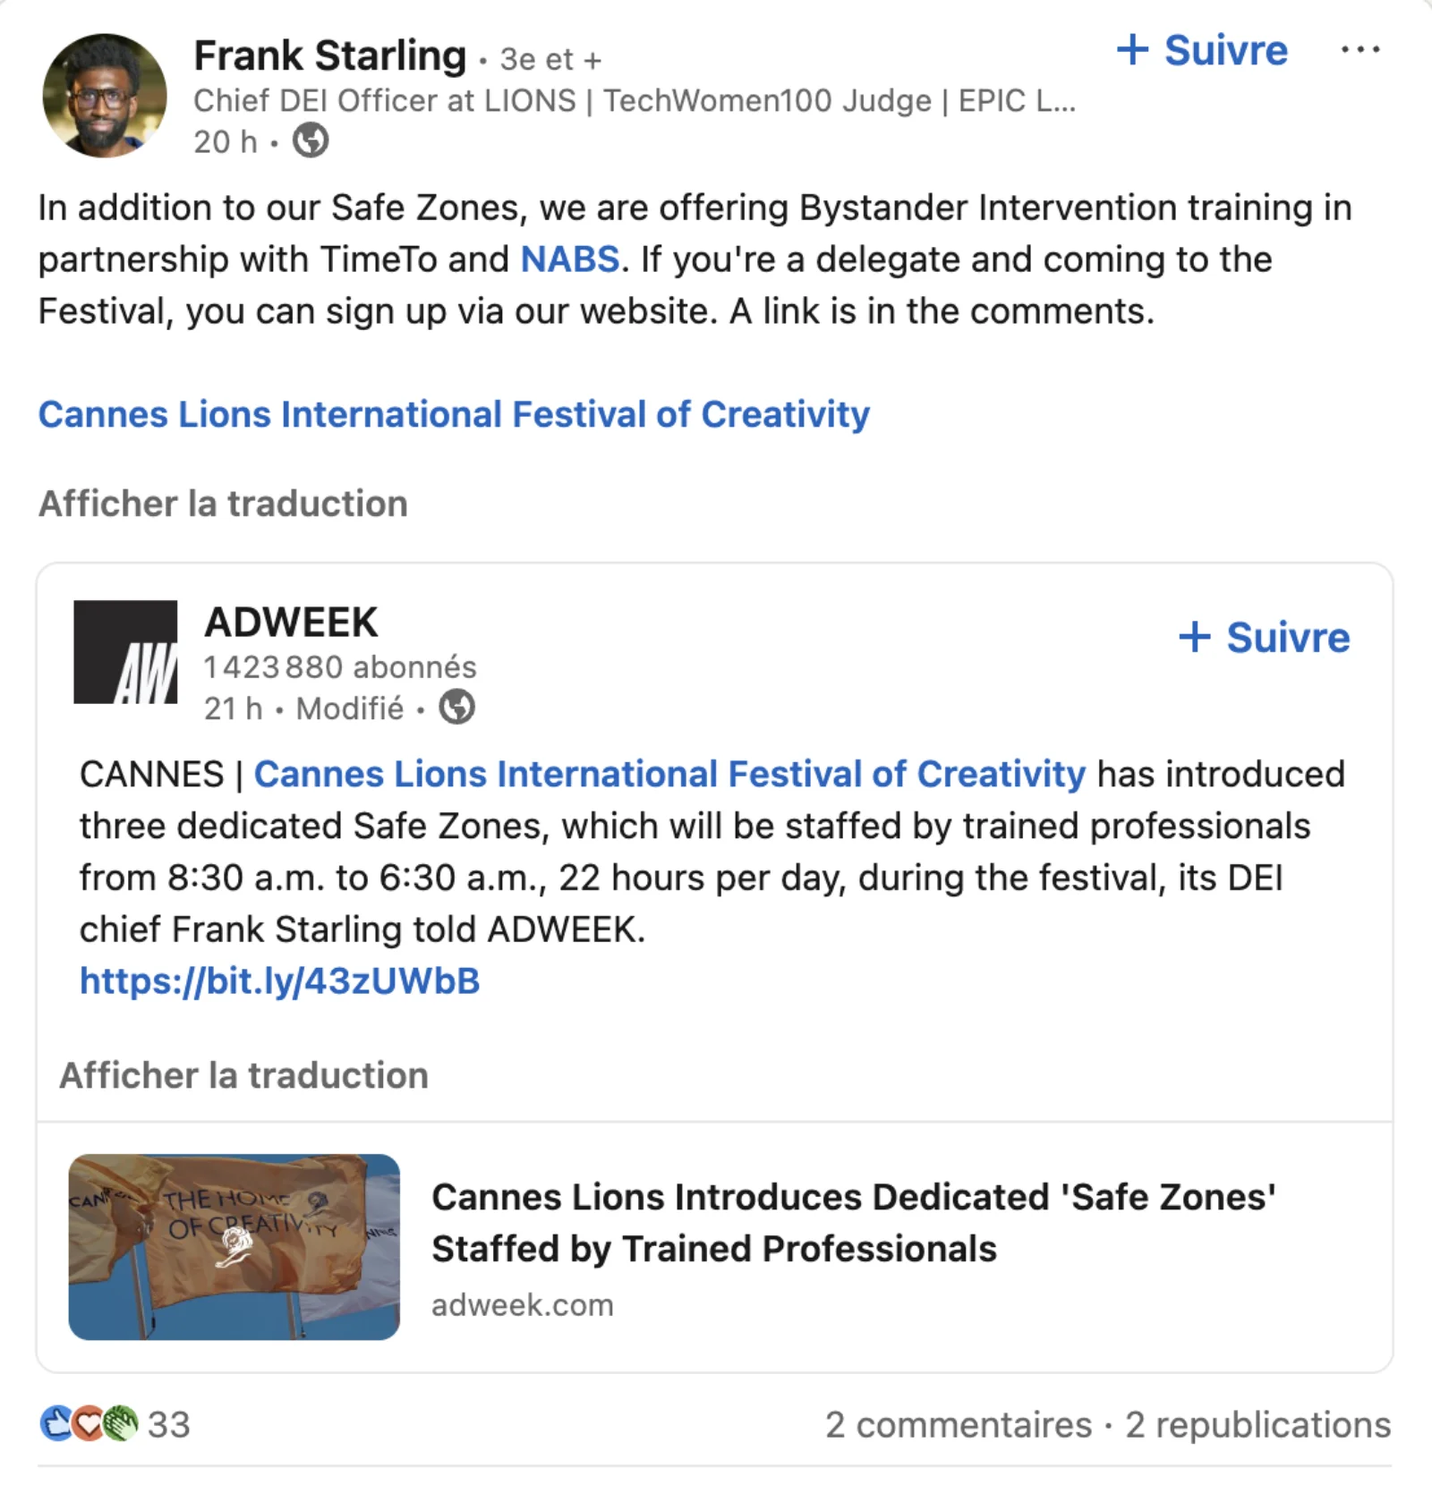View the 2 republications
The height and width of the screenshot is (1493, 1432).
point(1257,1425)
